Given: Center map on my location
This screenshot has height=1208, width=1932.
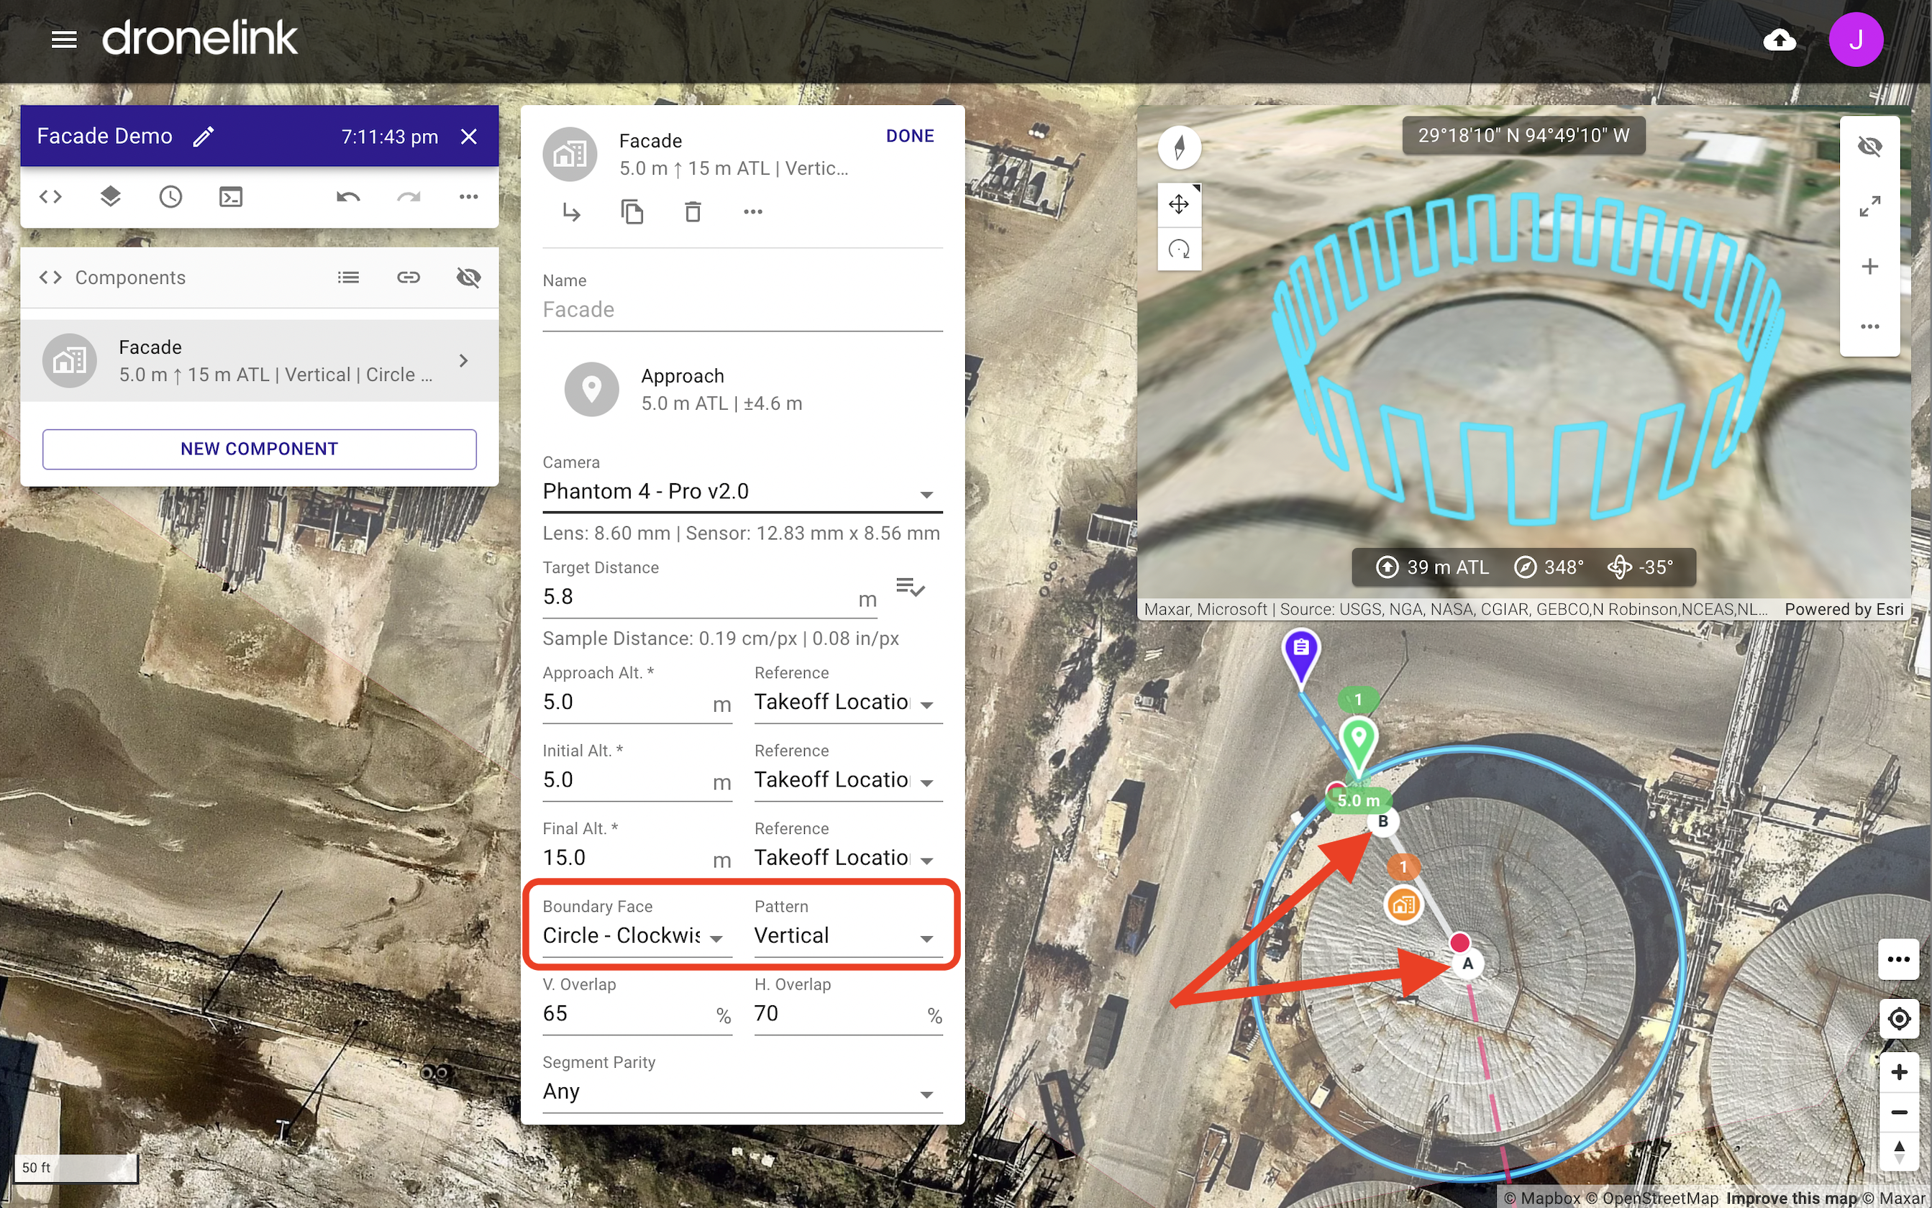Looking at the screenshot, I should 1898,1019.
